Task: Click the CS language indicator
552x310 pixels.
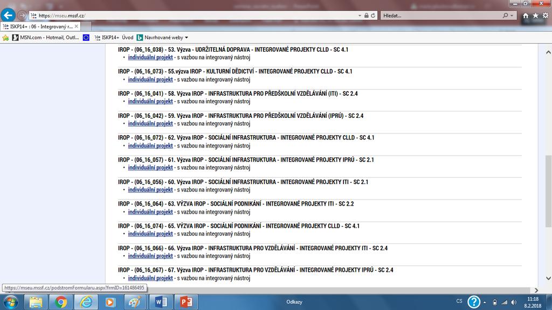Action: 459,301
